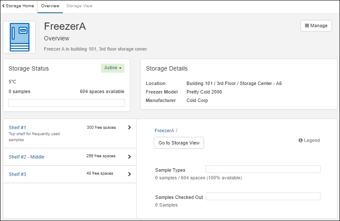
Task: Expand Shelf #1 using its chevron
Action: click(129, 127)
